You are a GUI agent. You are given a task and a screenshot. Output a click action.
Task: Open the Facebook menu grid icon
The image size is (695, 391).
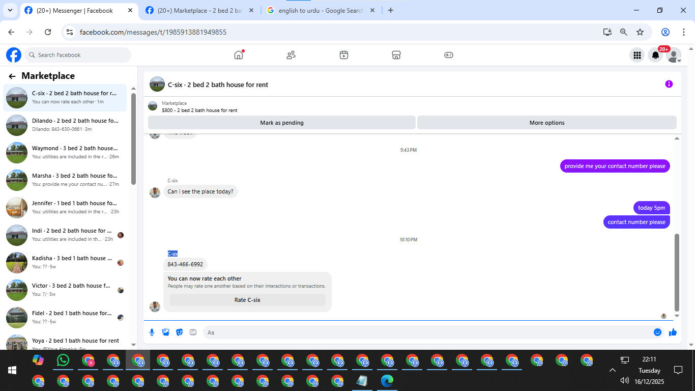click(637, 55)
